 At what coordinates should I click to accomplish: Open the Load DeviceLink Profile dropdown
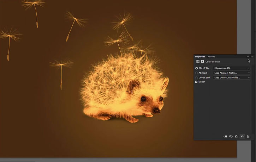[x=232, y=78]
